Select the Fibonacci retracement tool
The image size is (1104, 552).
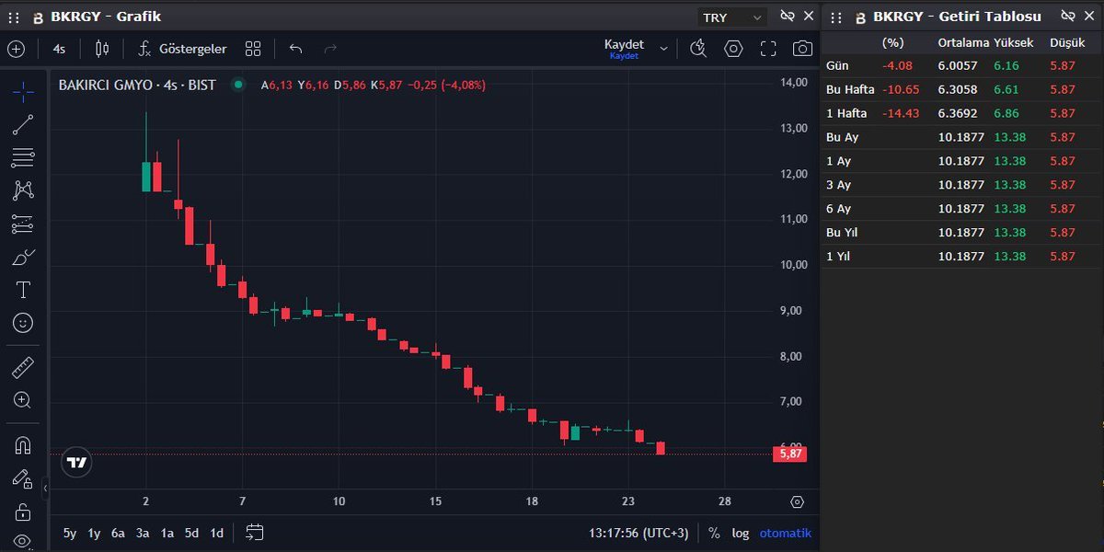click(23, 157)
